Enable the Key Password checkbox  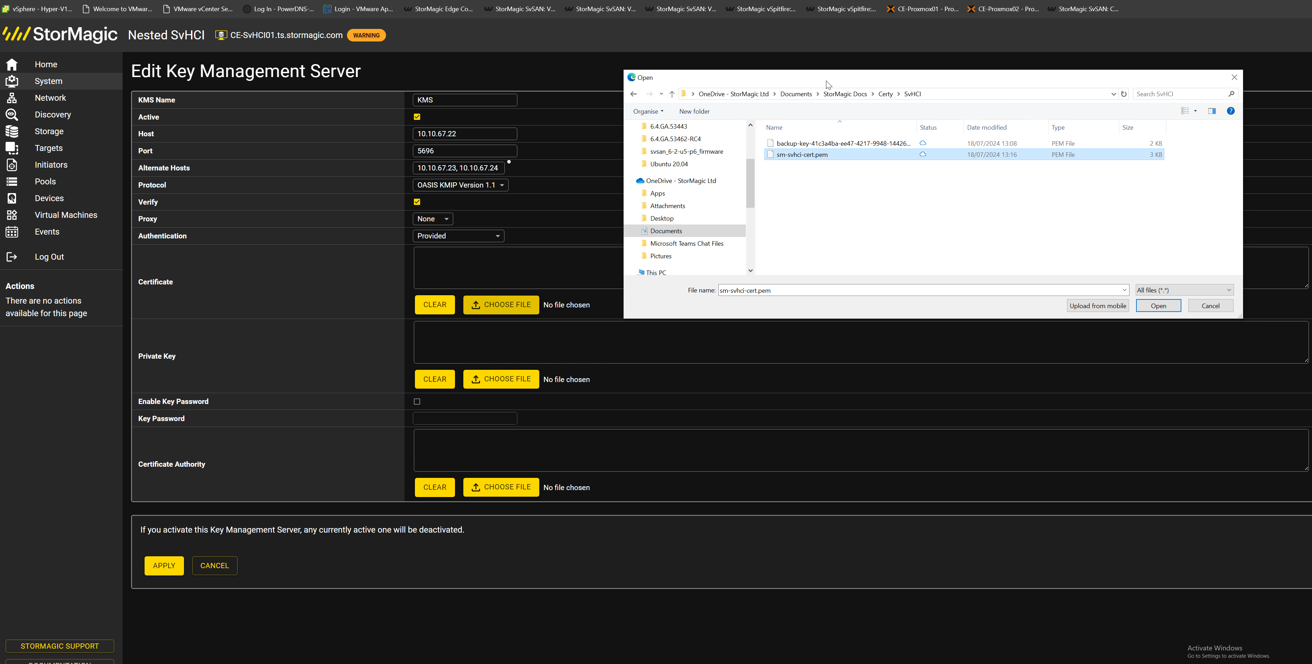[x=417, y=402]
